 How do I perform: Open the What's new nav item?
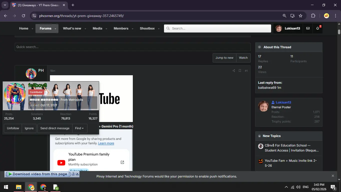point(72,28)
